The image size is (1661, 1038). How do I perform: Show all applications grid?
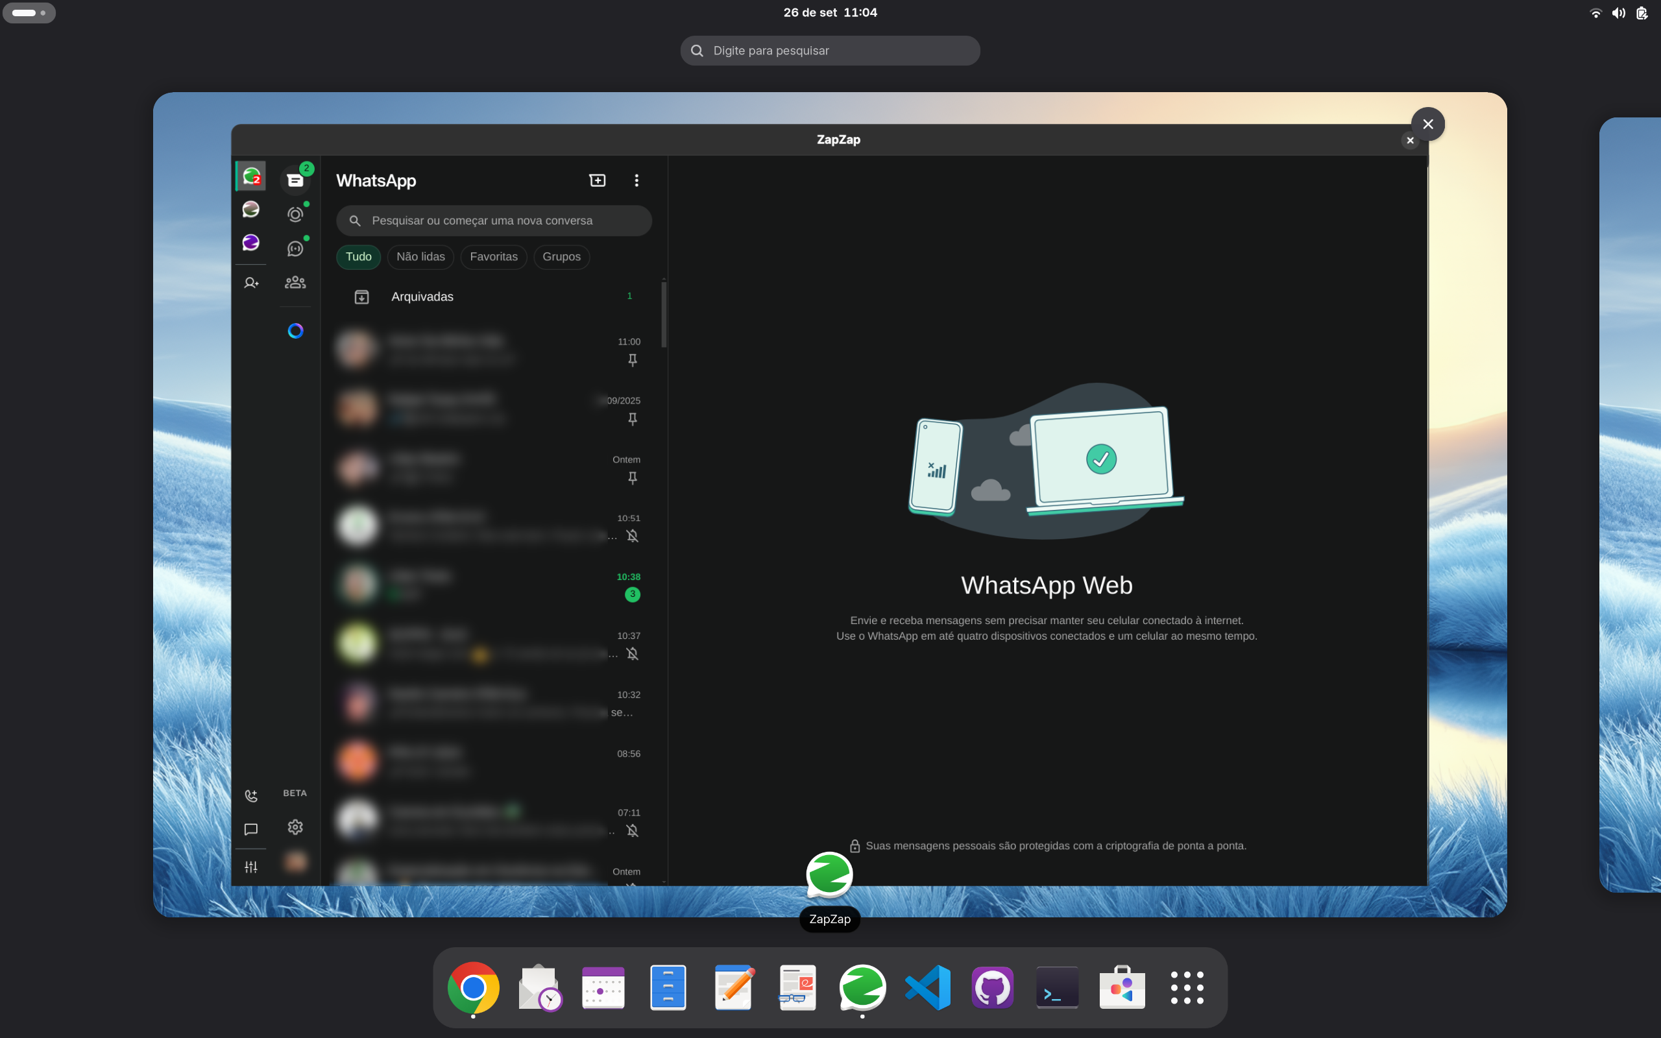click(x=1187, y=988)
